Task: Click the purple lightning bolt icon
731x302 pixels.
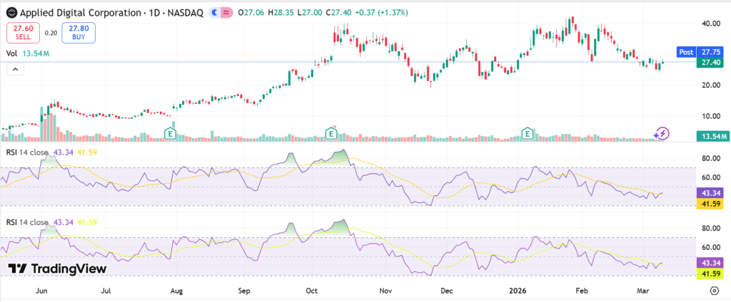Action: (662, 133)
